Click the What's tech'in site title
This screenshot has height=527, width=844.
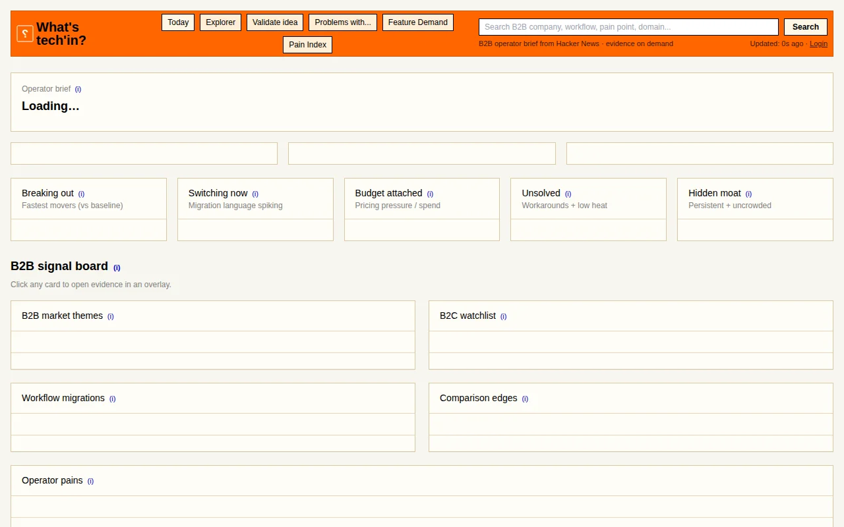61,34
